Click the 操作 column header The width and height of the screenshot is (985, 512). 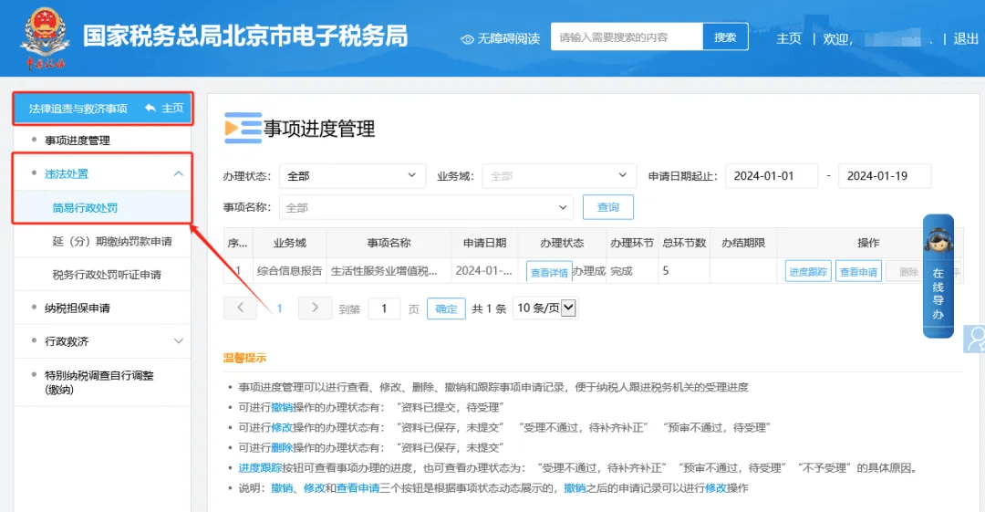point(868,243)
